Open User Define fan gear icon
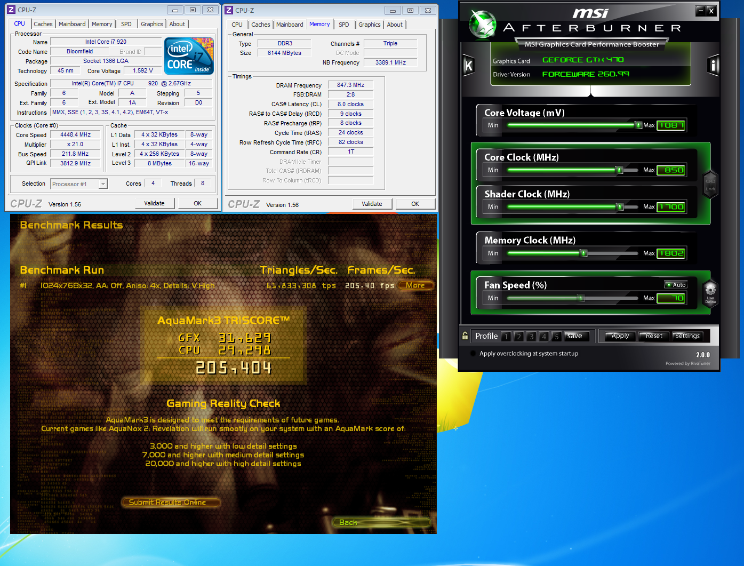 point(710,293)
